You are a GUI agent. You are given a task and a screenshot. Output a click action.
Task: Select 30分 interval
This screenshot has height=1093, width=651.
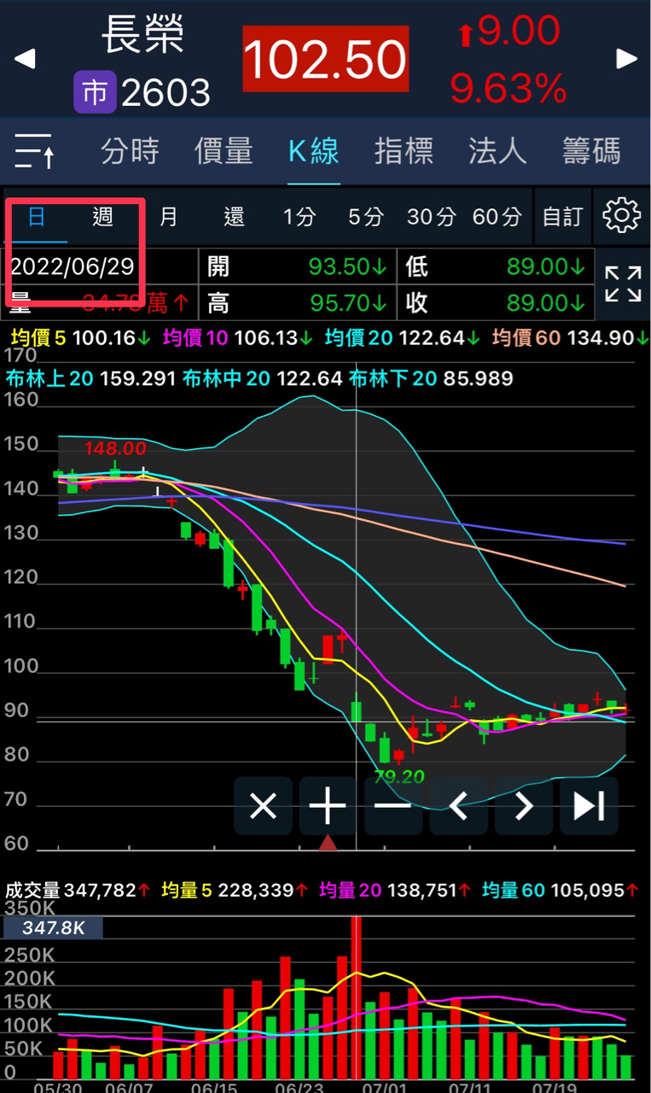(431, 217)
